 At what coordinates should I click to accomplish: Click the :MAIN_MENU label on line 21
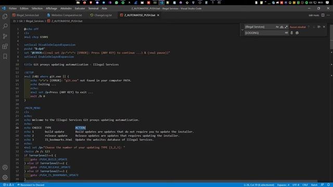[32, 108]
